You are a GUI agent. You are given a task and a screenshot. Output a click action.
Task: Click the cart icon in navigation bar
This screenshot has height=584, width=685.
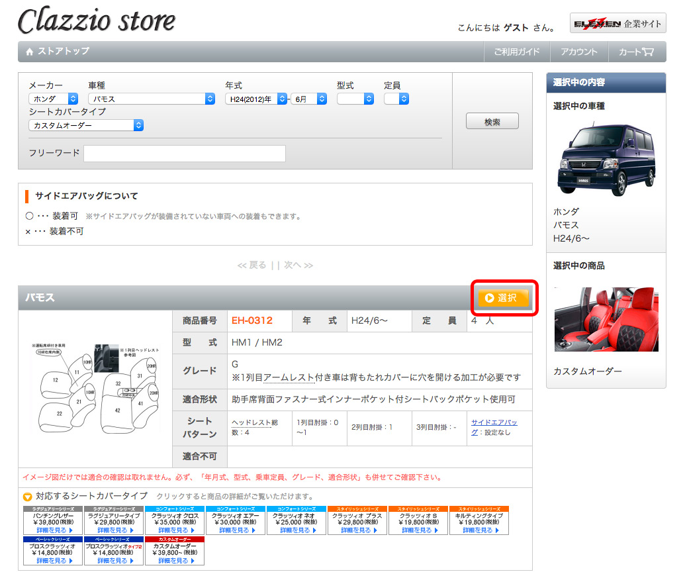tap(648, 52)
